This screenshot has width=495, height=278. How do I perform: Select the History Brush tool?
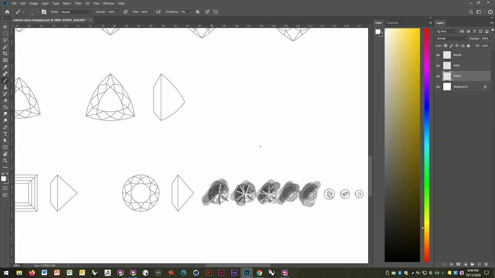click(x=5, y=94)
